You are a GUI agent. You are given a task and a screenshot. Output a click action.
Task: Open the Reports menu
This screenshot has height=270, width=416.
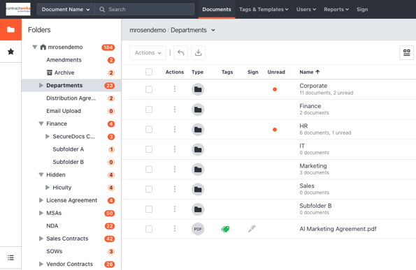336,9
